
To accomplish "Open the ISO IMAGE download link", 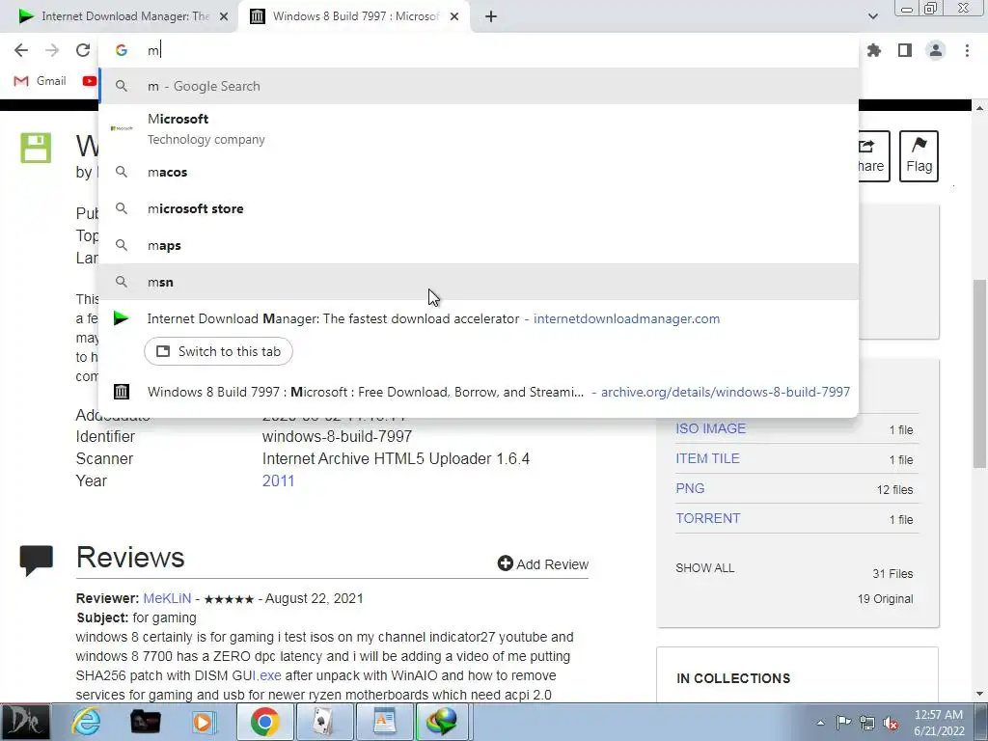I will [710, 428].
